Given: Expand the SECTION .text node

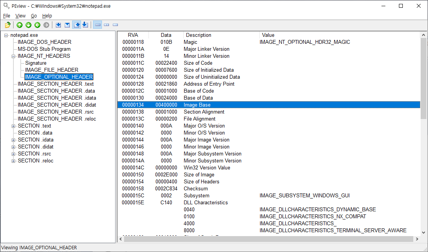Looking at the screenshot, I should tap(13, 126).
